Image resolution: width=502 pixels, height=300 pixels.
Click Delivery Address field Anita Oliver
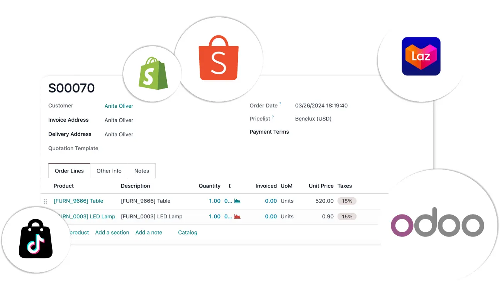[119, 134]
